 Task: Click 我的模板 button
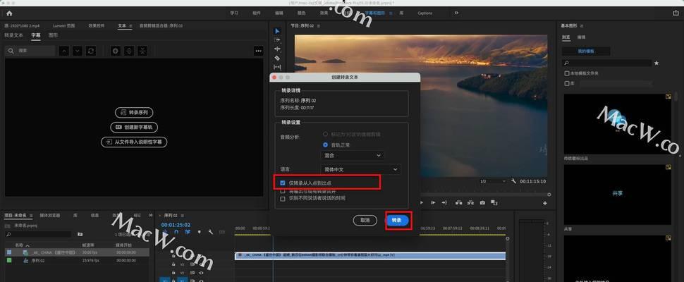(x=586, y=51)
